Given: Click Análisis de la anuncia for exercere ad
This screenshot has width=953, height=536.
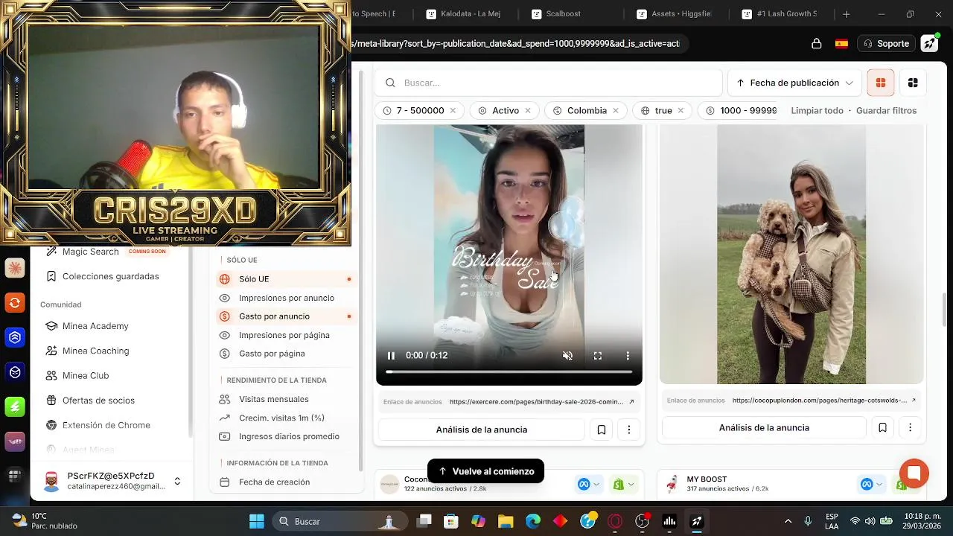Looking at the screenshot, I should [x=481, y=430].
